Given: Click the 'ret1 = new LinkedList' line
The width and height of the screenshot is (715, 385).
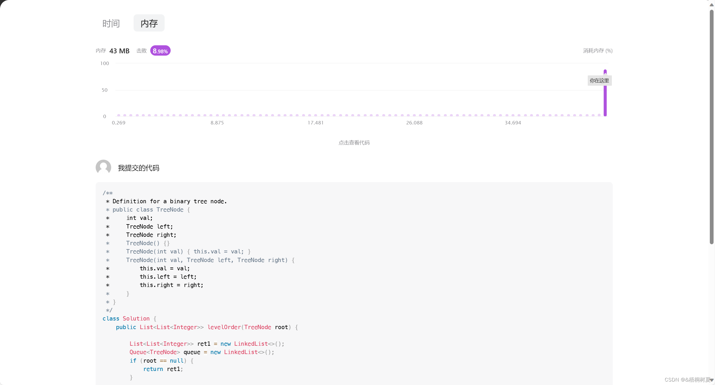Looking at the screenshot, I should [207, 344].
